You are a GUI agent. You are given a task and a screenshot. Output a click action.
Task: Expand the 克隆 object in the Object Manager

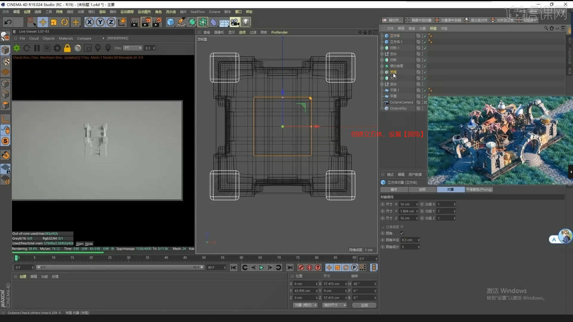383,72
